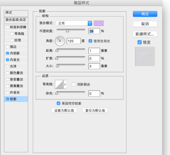This screenshot has width=170, height=155.
Task: Toggle 图层挖空投影 checkbox
Action: tap(59, 103)
